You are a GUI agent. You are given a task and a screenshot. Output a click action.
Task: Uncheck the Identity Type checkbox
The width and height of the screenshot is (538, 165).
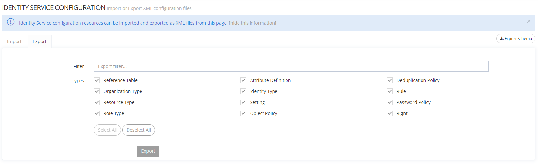[x=243, y=91]
